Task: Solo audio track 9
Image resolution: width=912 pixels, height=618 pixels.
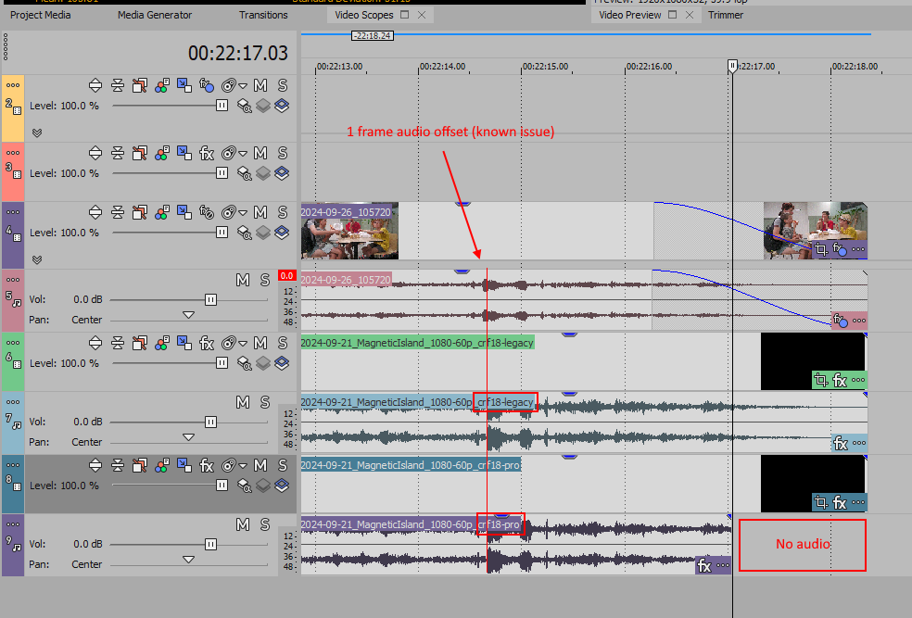Action: point(264,524)
